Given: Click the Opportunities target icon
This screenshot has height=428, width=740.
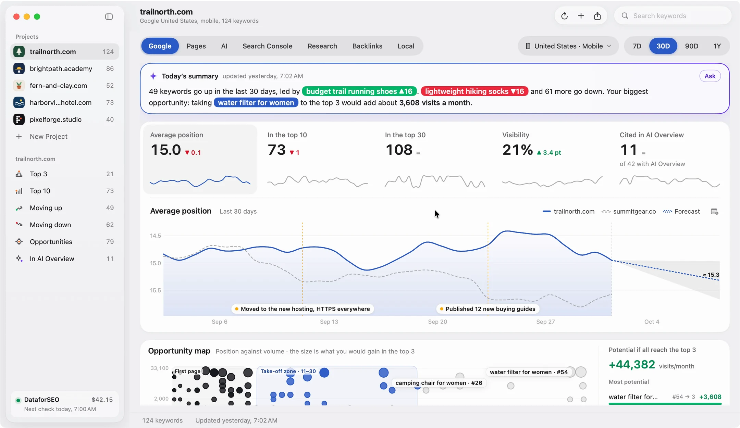Looking at the screenshot, I should 19,242.
